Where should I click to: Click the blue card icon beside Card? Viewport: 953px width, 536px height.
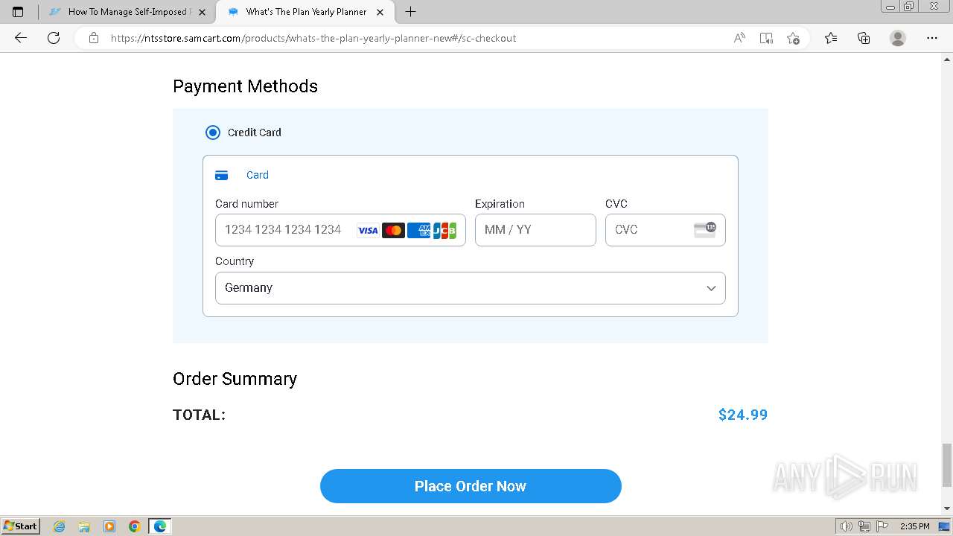221,176
